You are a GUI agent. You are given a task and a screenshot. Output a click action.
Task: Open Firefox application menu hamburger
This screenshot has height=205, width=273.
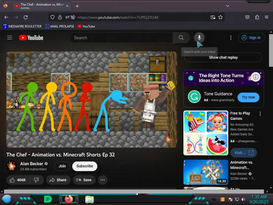click(x=267, y=17)
